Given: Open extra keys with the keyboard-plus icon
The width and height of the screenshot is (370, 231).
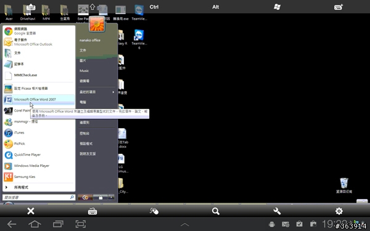Looking at the screenshot, I should tap(339, 7).
